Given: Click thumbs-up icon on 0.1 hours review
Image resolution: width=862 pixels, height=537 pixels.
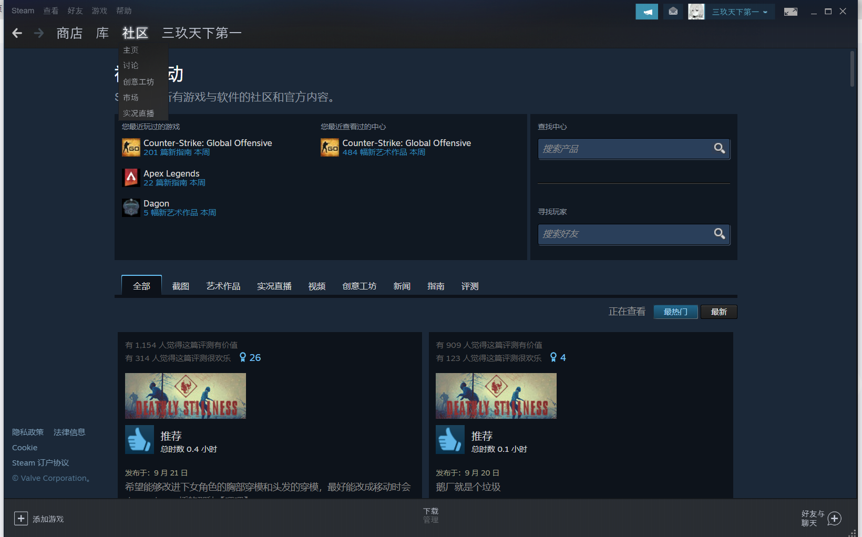Looking at the screenshot, I should pyautogui.click(x=450, y=439).
